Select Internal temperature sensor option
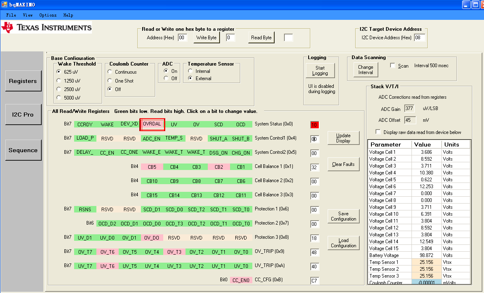This screenshot has height=293, width=484. point(190,71)
